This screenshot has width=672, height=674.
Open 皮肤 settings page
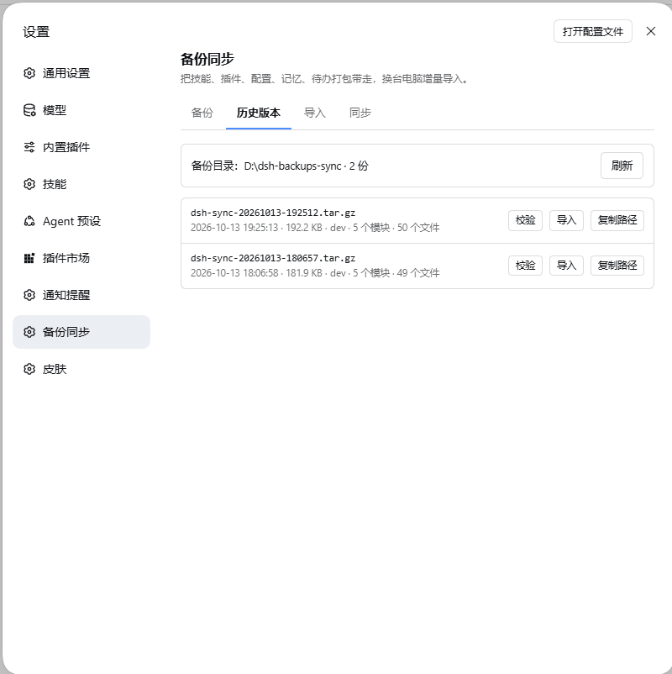point(81,369)
